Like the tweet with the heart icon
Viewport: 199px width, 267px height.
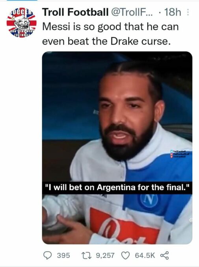pos(125,256)
